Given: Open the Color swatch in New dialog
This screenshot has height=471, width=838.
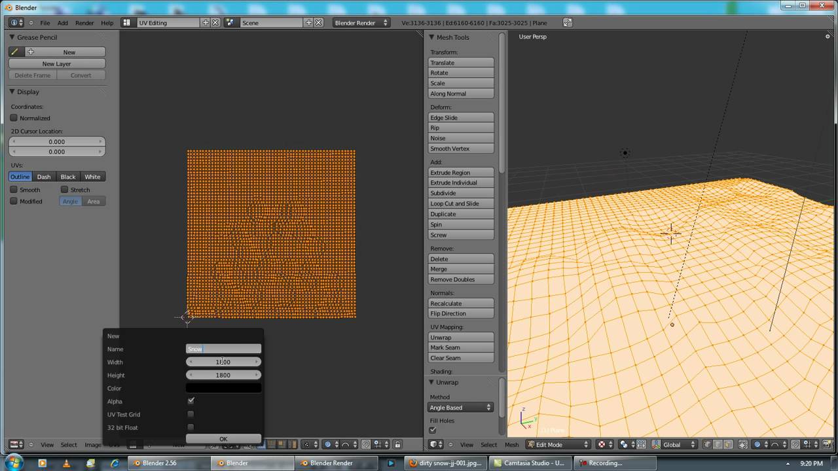Looking at the screenshot, I should (223, 388).
